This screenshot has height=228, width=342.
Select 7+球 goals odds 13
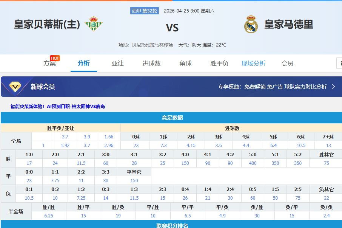pos(328,146)
